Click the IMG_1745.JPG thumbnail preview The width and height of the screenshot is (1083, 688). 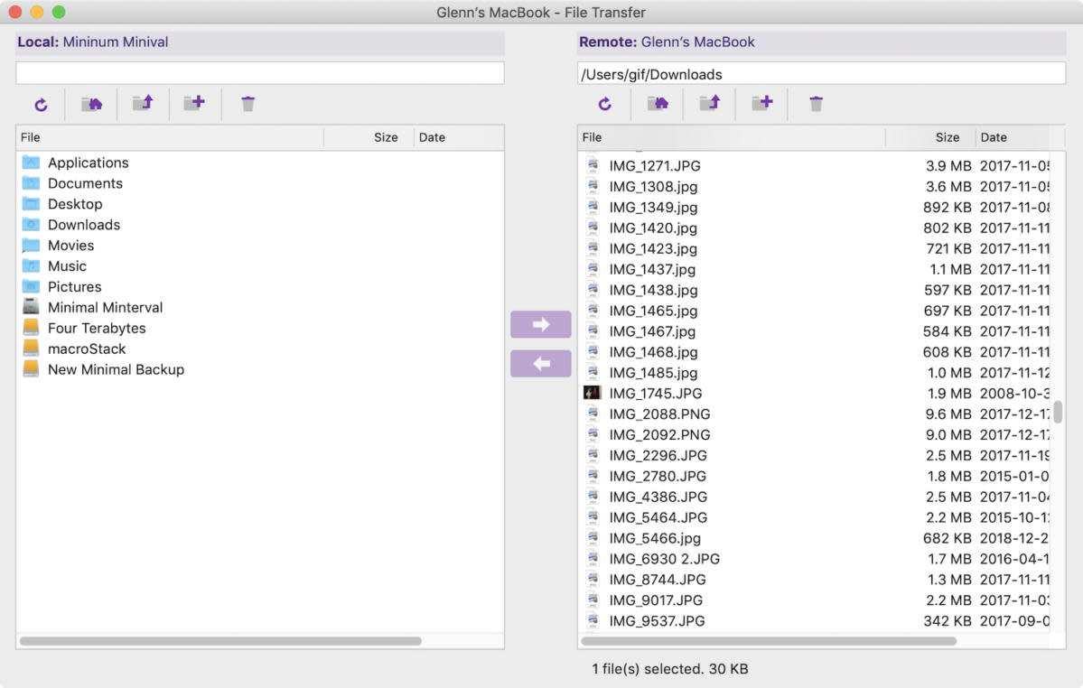[592, 394]
